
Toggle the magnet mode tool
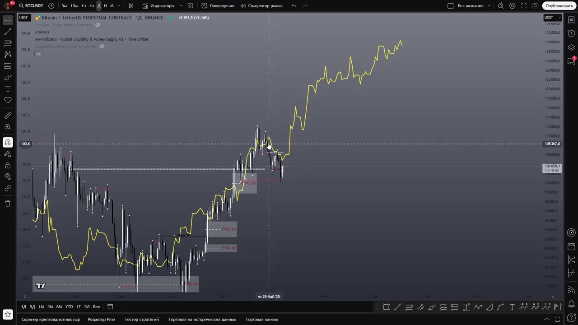pyautogui.click(x=8, y=143)
